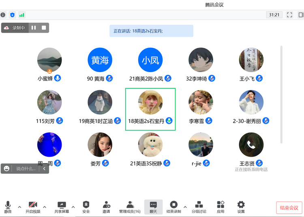Image resolution: width=304 pixels, height=217 pixels.
Task: Toggle 21英语3S祝静 muted microphone icon
Action: (167, 163)
